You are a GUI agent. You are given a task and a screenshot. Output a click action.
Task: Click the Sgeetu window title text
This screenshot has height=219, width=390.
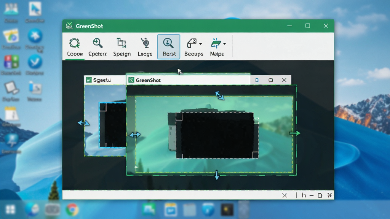[x=102, y=80]
